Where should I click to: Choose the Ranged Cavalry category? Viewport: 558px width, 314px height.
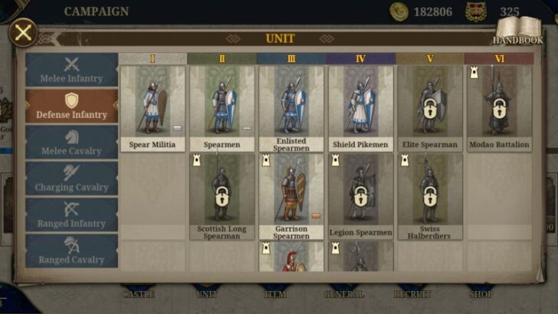71,251
